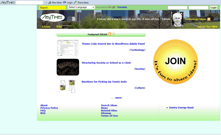Open the Ideas menu item
This screenshot has width=221, height=135.
coord(46,26)
